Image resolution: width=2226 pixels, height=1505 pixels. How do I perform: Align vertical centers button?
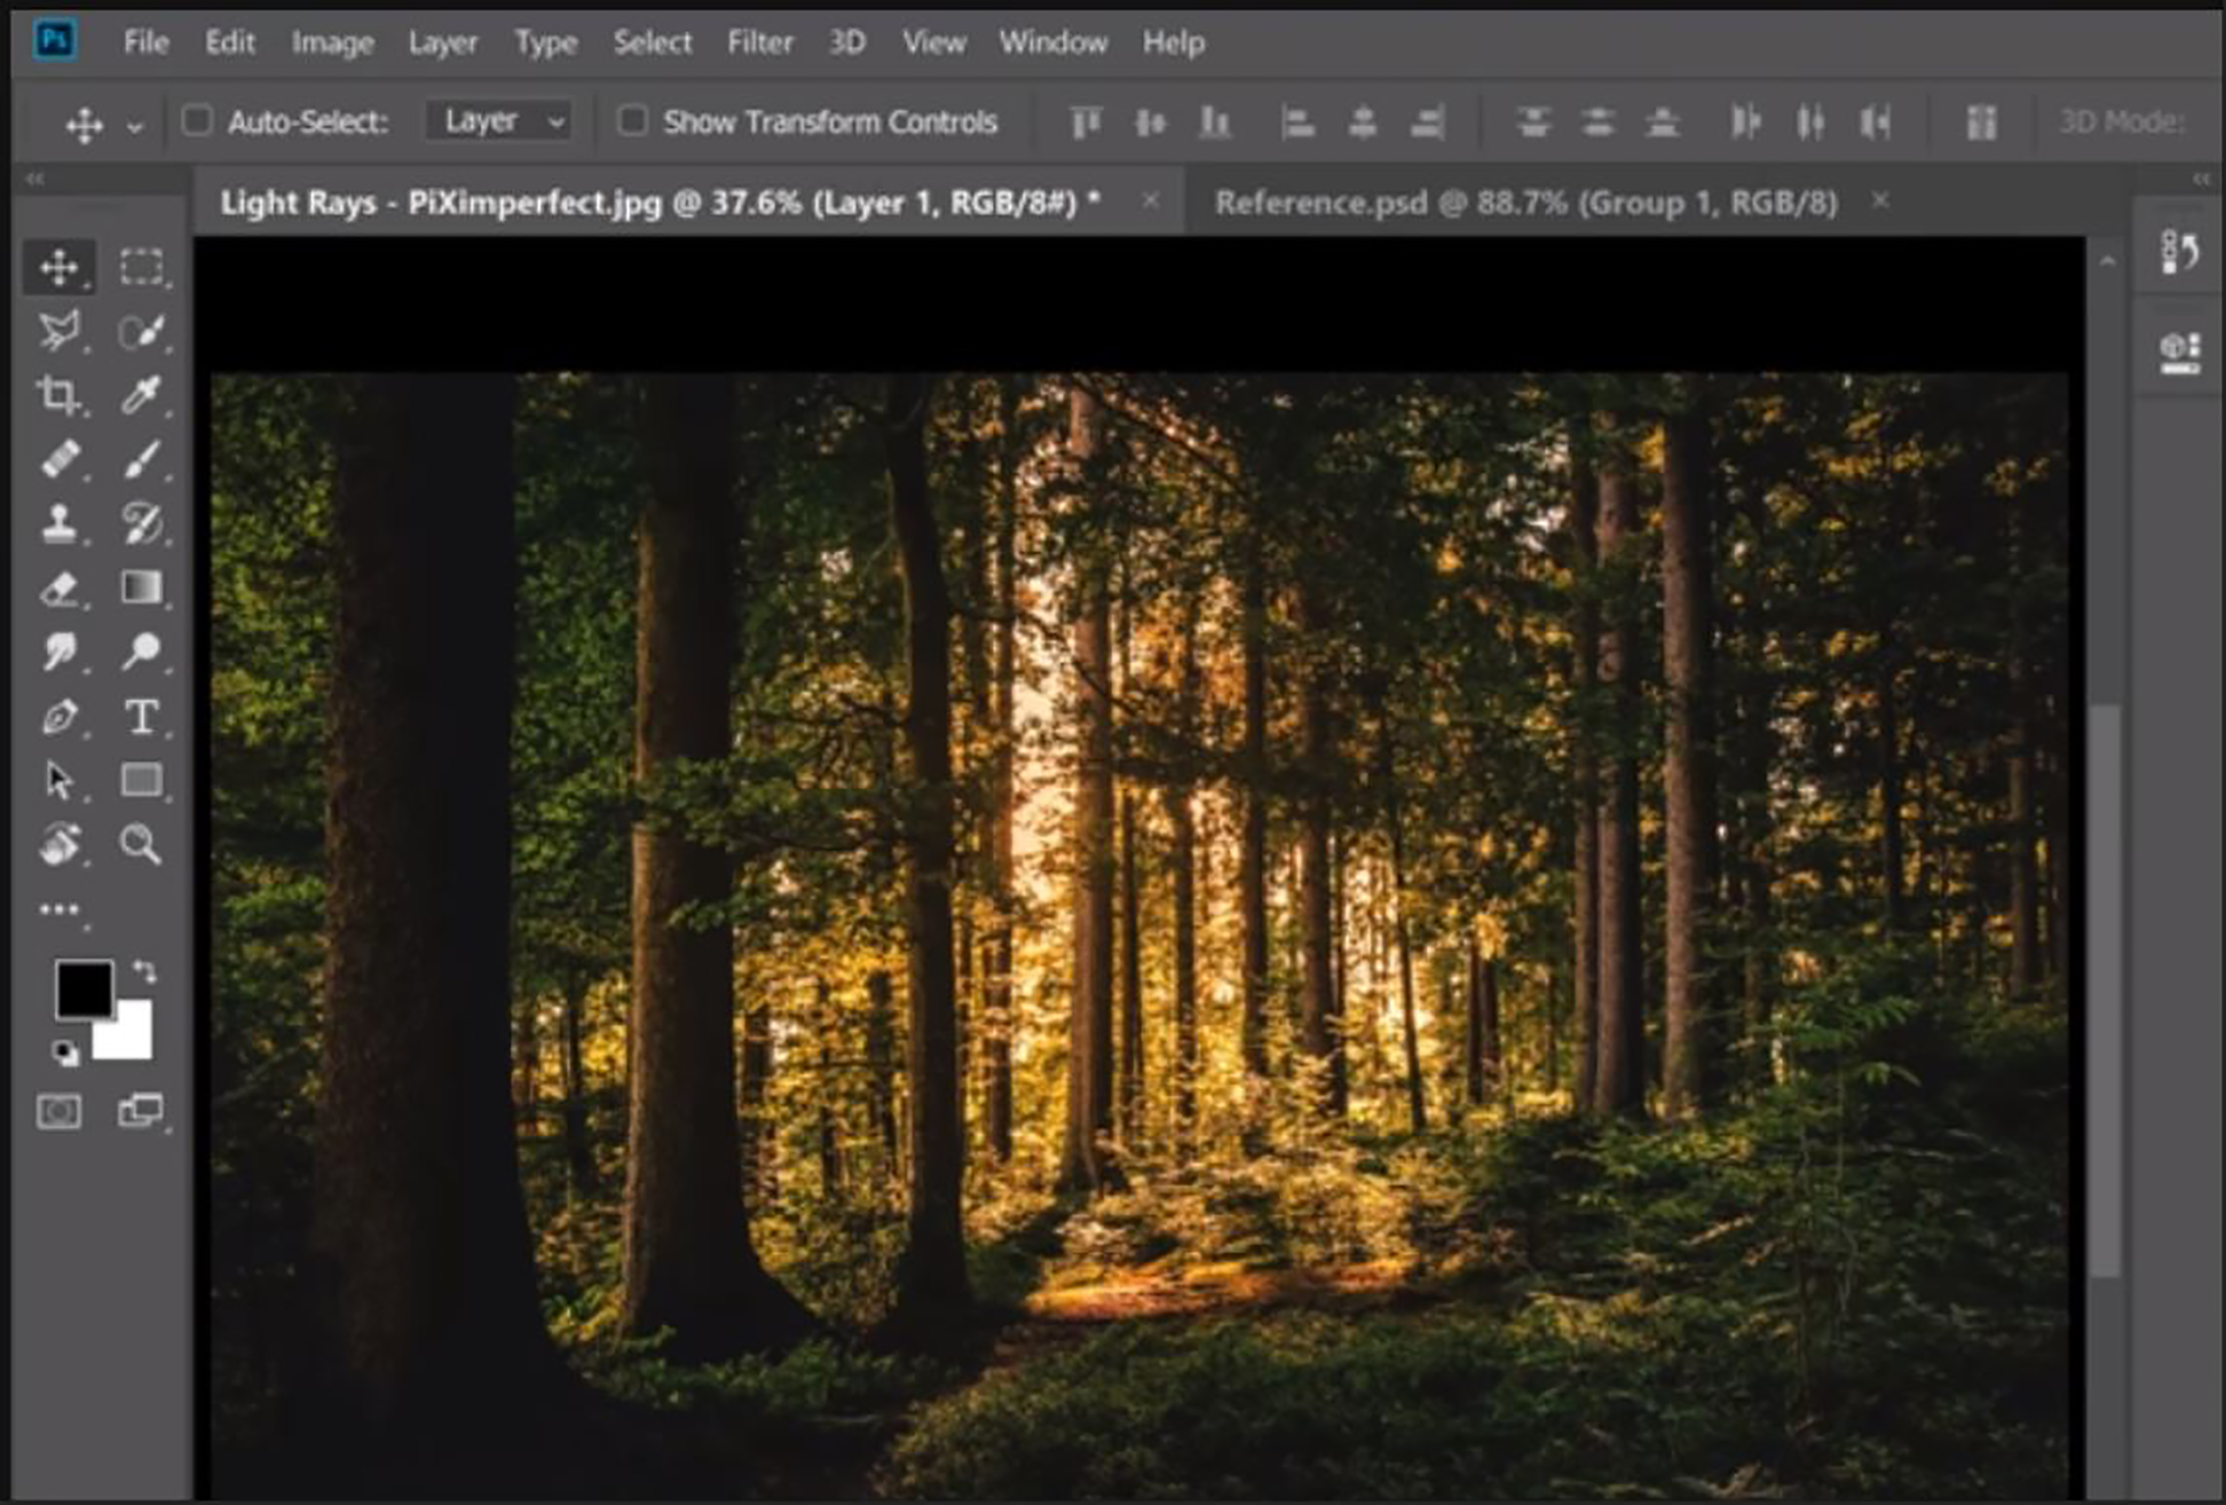[x=1150, y=121]
